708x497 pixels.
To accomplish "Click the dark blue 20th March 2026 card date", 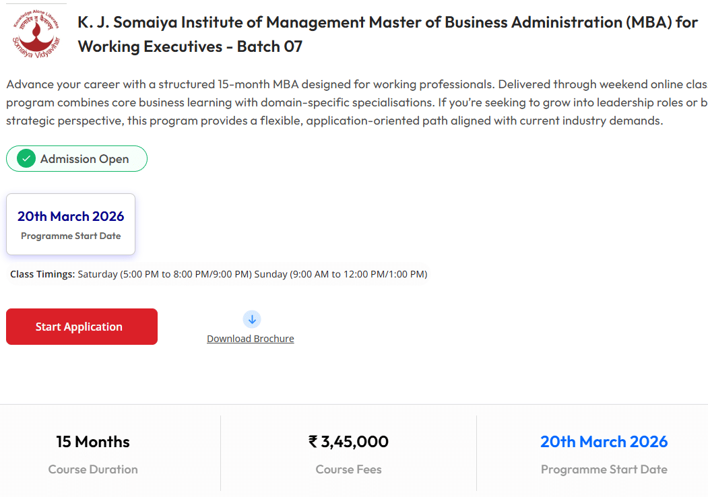I will pyautogui.click(x=71, y=216).
